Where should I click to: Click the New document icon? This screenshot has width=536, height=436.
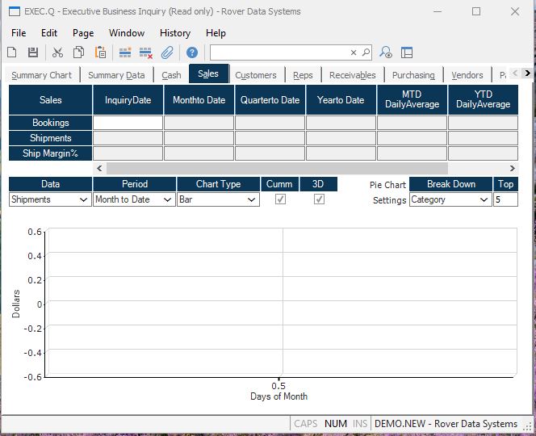(12, 52)
